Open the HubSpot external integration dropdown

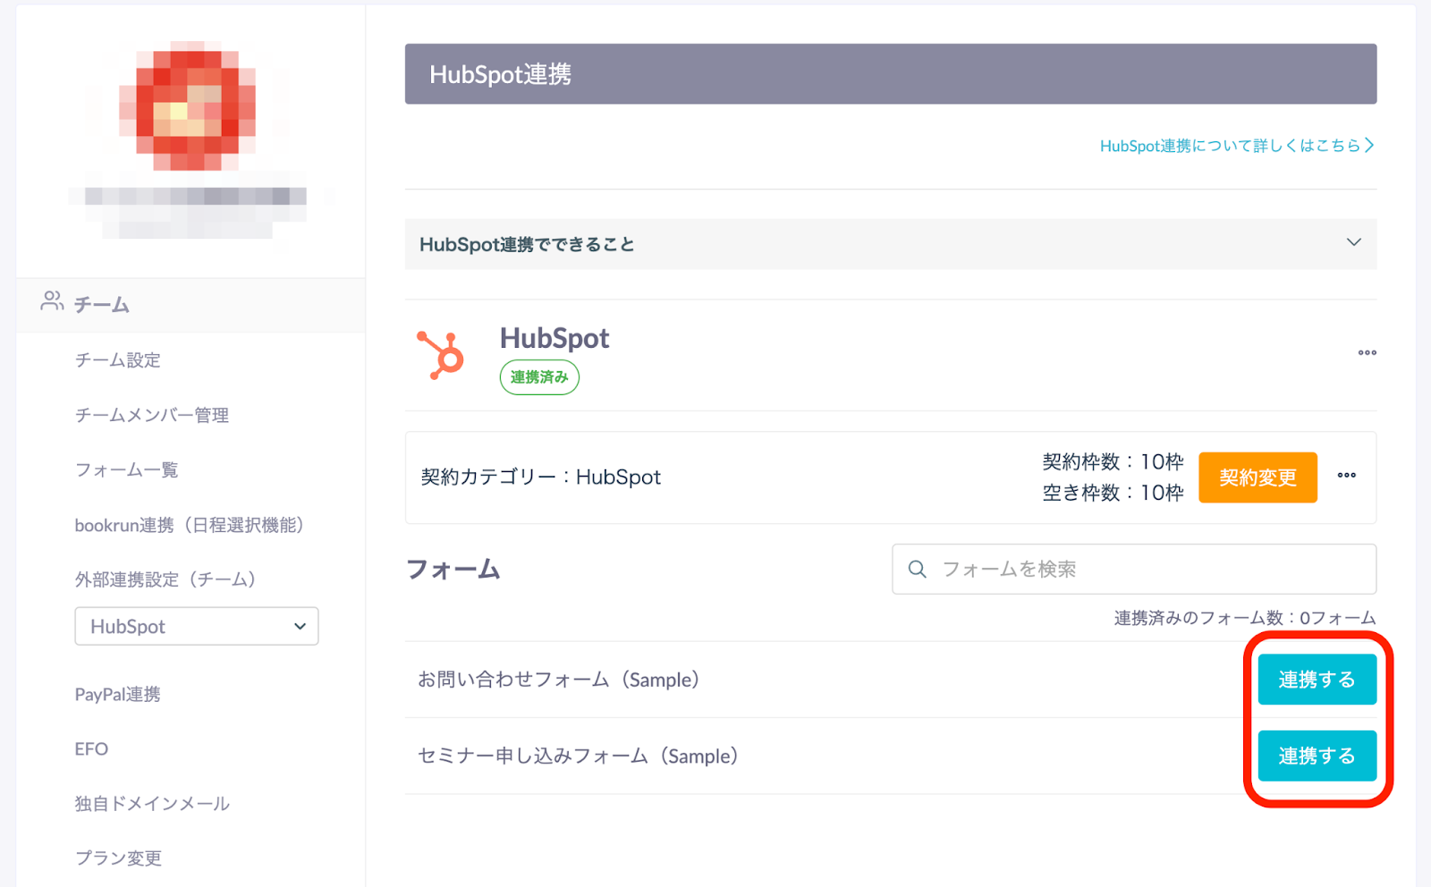(197, 626)
